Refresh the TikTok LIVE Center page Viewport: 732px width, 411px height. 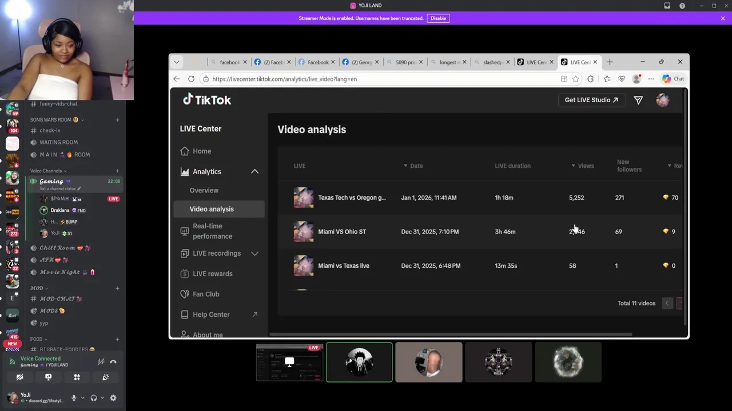click(191, 79)
